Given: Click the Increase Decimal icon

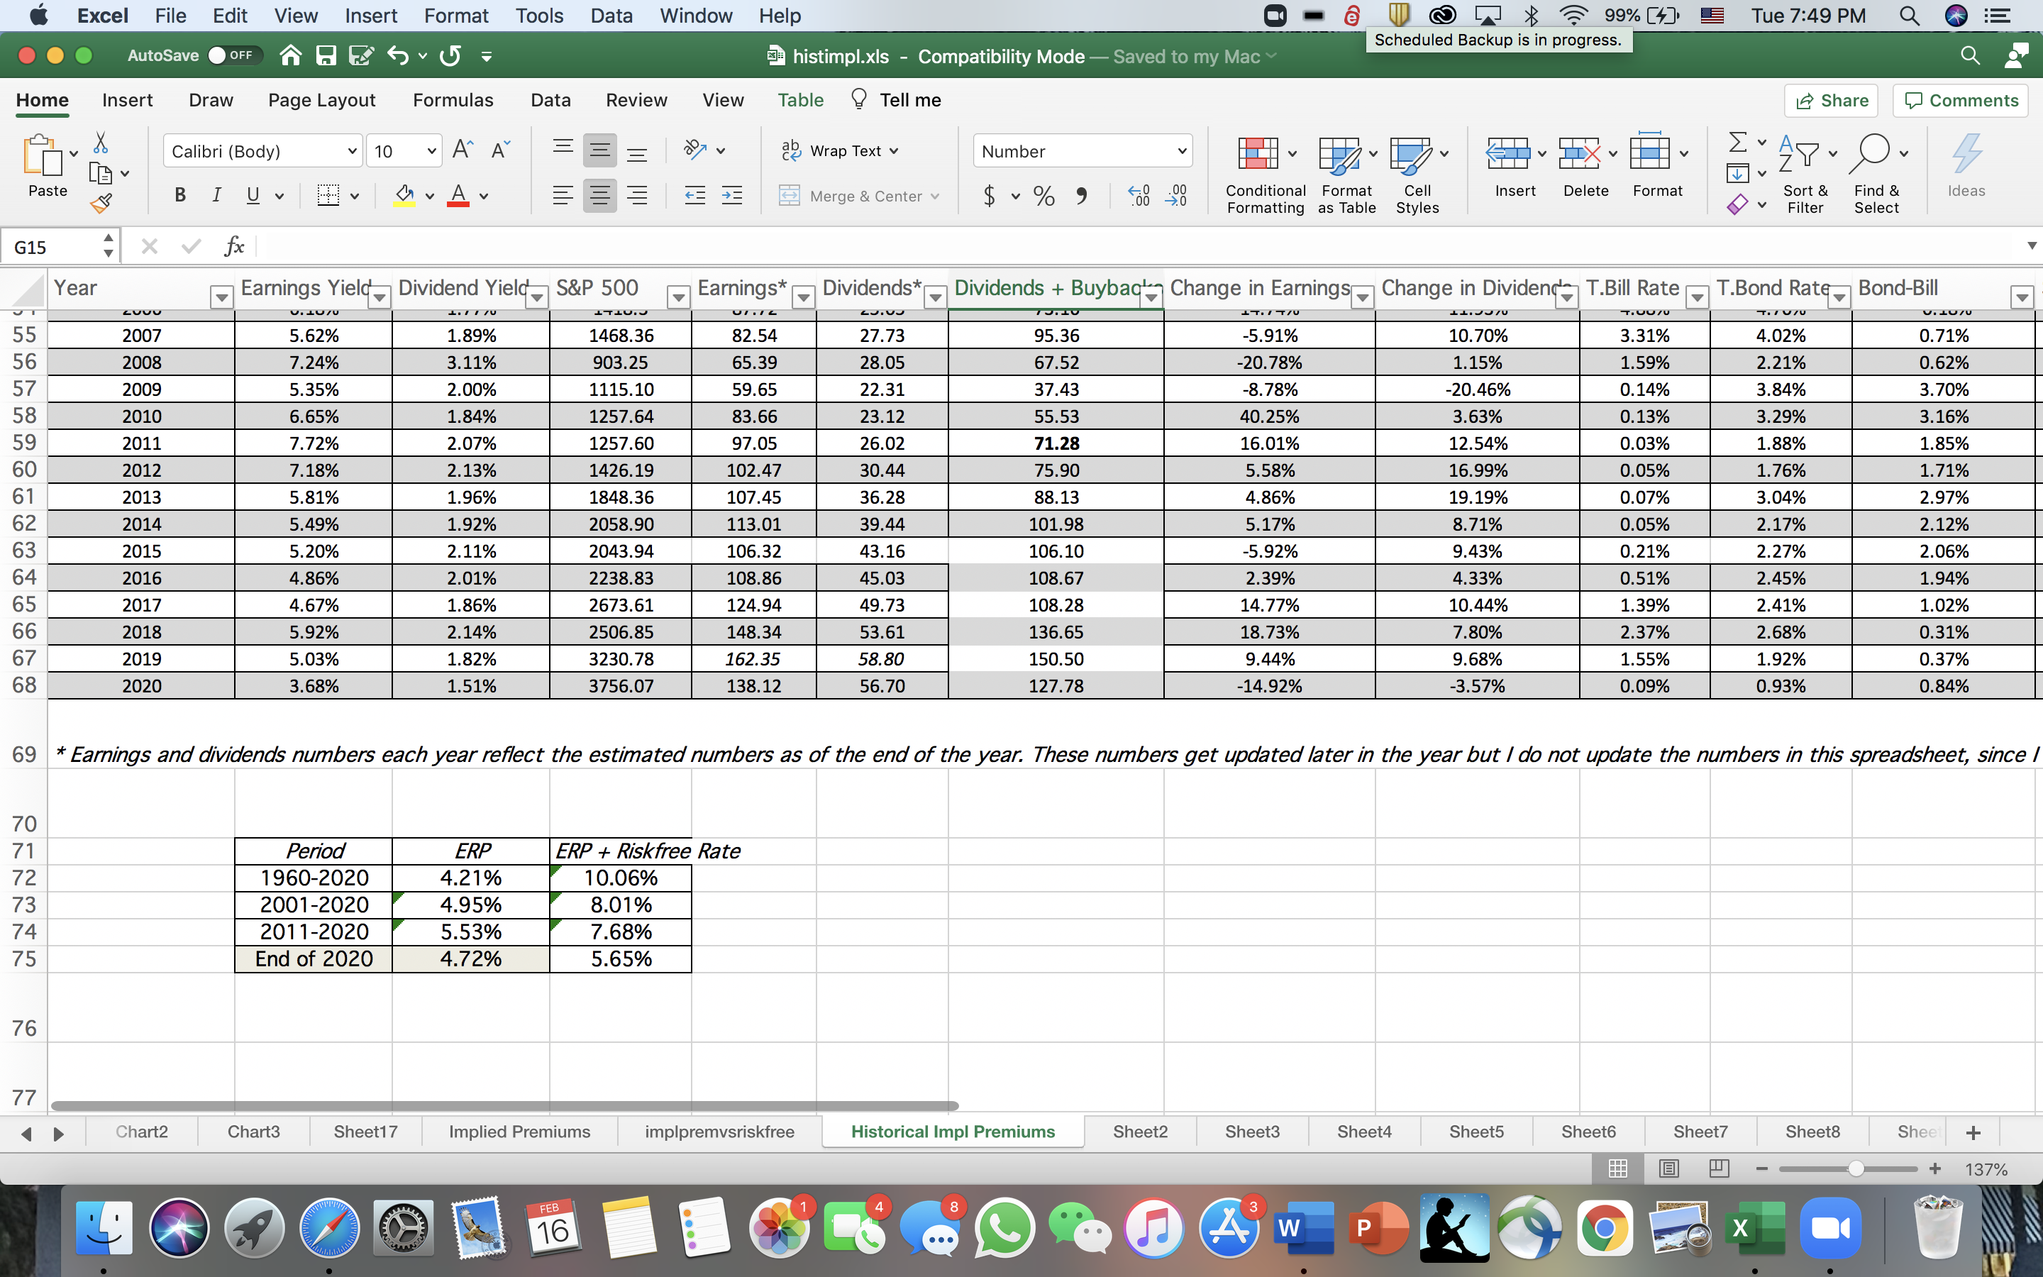Looking at the screenshot, I should 1137,195.
